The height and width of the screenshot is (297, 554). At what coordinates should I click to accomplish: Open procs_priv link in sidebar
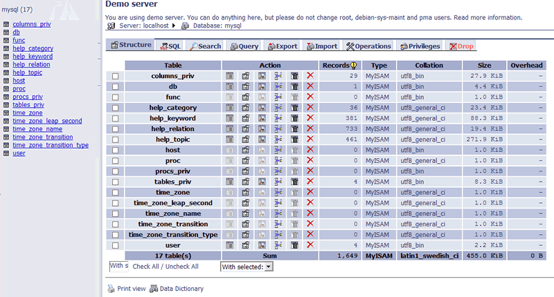(x=28, y=97)
